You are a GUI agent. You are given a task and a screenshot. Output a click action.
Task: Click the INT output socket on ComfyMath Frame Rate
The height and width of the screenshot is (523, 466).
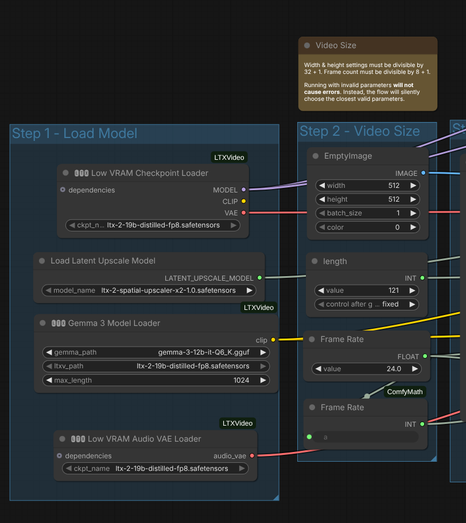point(422,424)
